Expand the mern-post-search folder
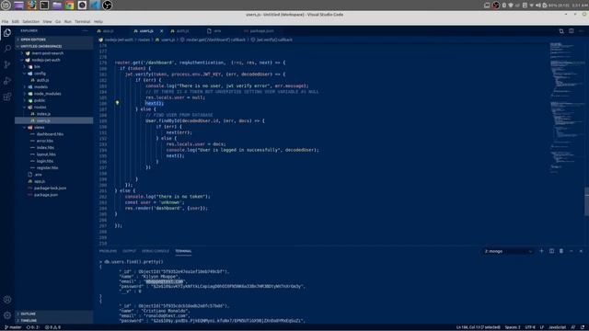The height and width of the screenshot is (331, 589). click(x=53, y=53)
